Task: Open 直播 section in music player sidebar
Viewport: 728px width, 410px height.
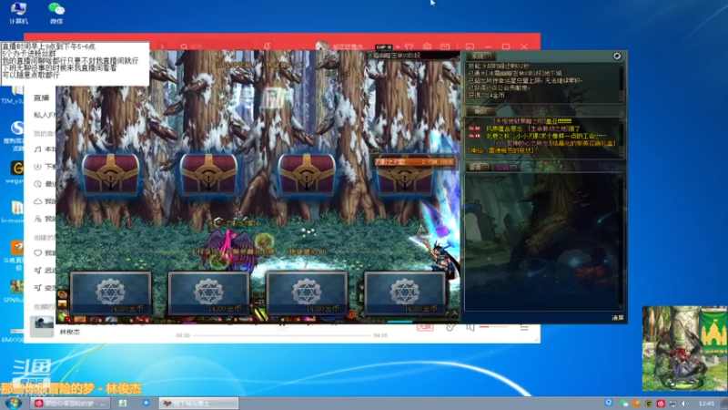Action: (x=42, y=98)
